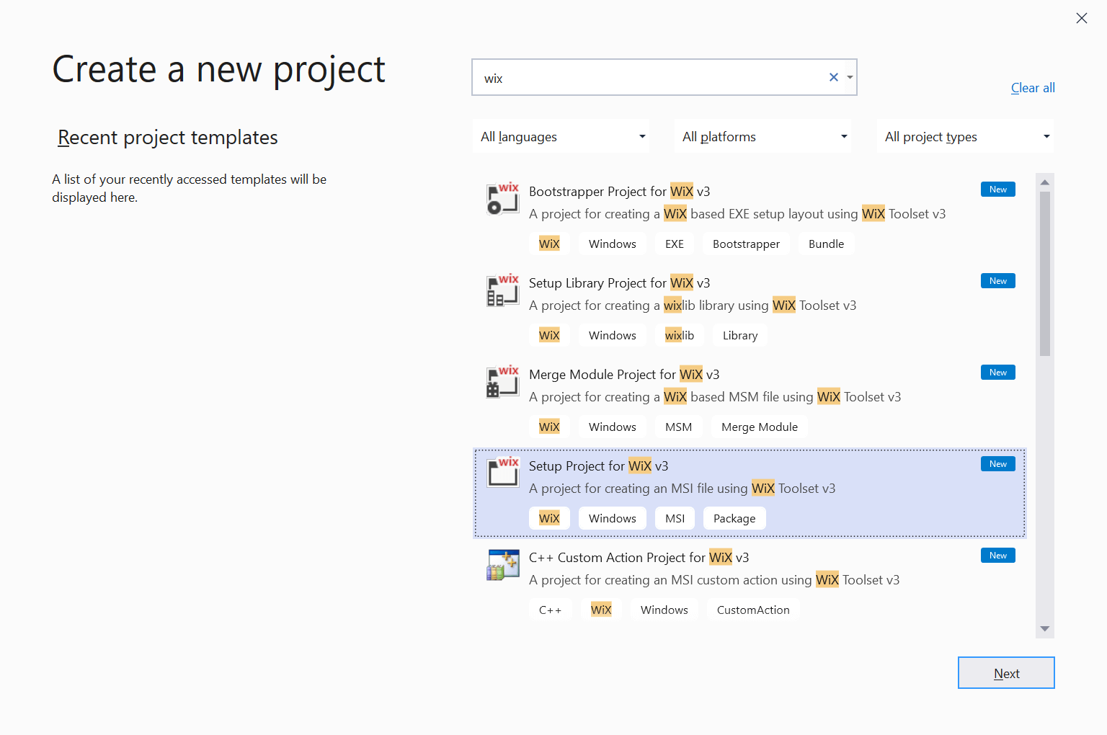Click the Setup Project for WiX icon
The image size is (1107, 735).
click(502, 473)
